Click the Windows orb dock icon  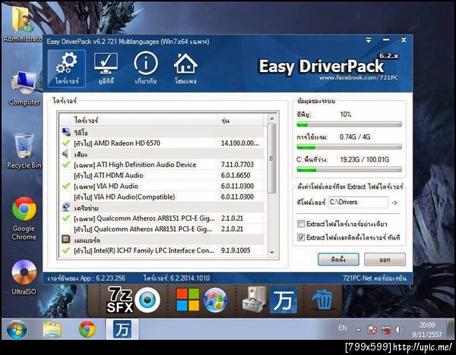(x=215, y=300)
